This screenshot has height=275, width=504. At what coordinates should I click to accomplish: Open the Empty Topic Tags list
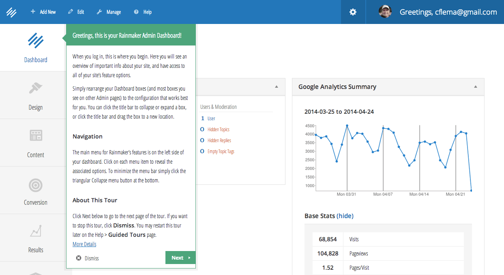click(x=221, y=151)
